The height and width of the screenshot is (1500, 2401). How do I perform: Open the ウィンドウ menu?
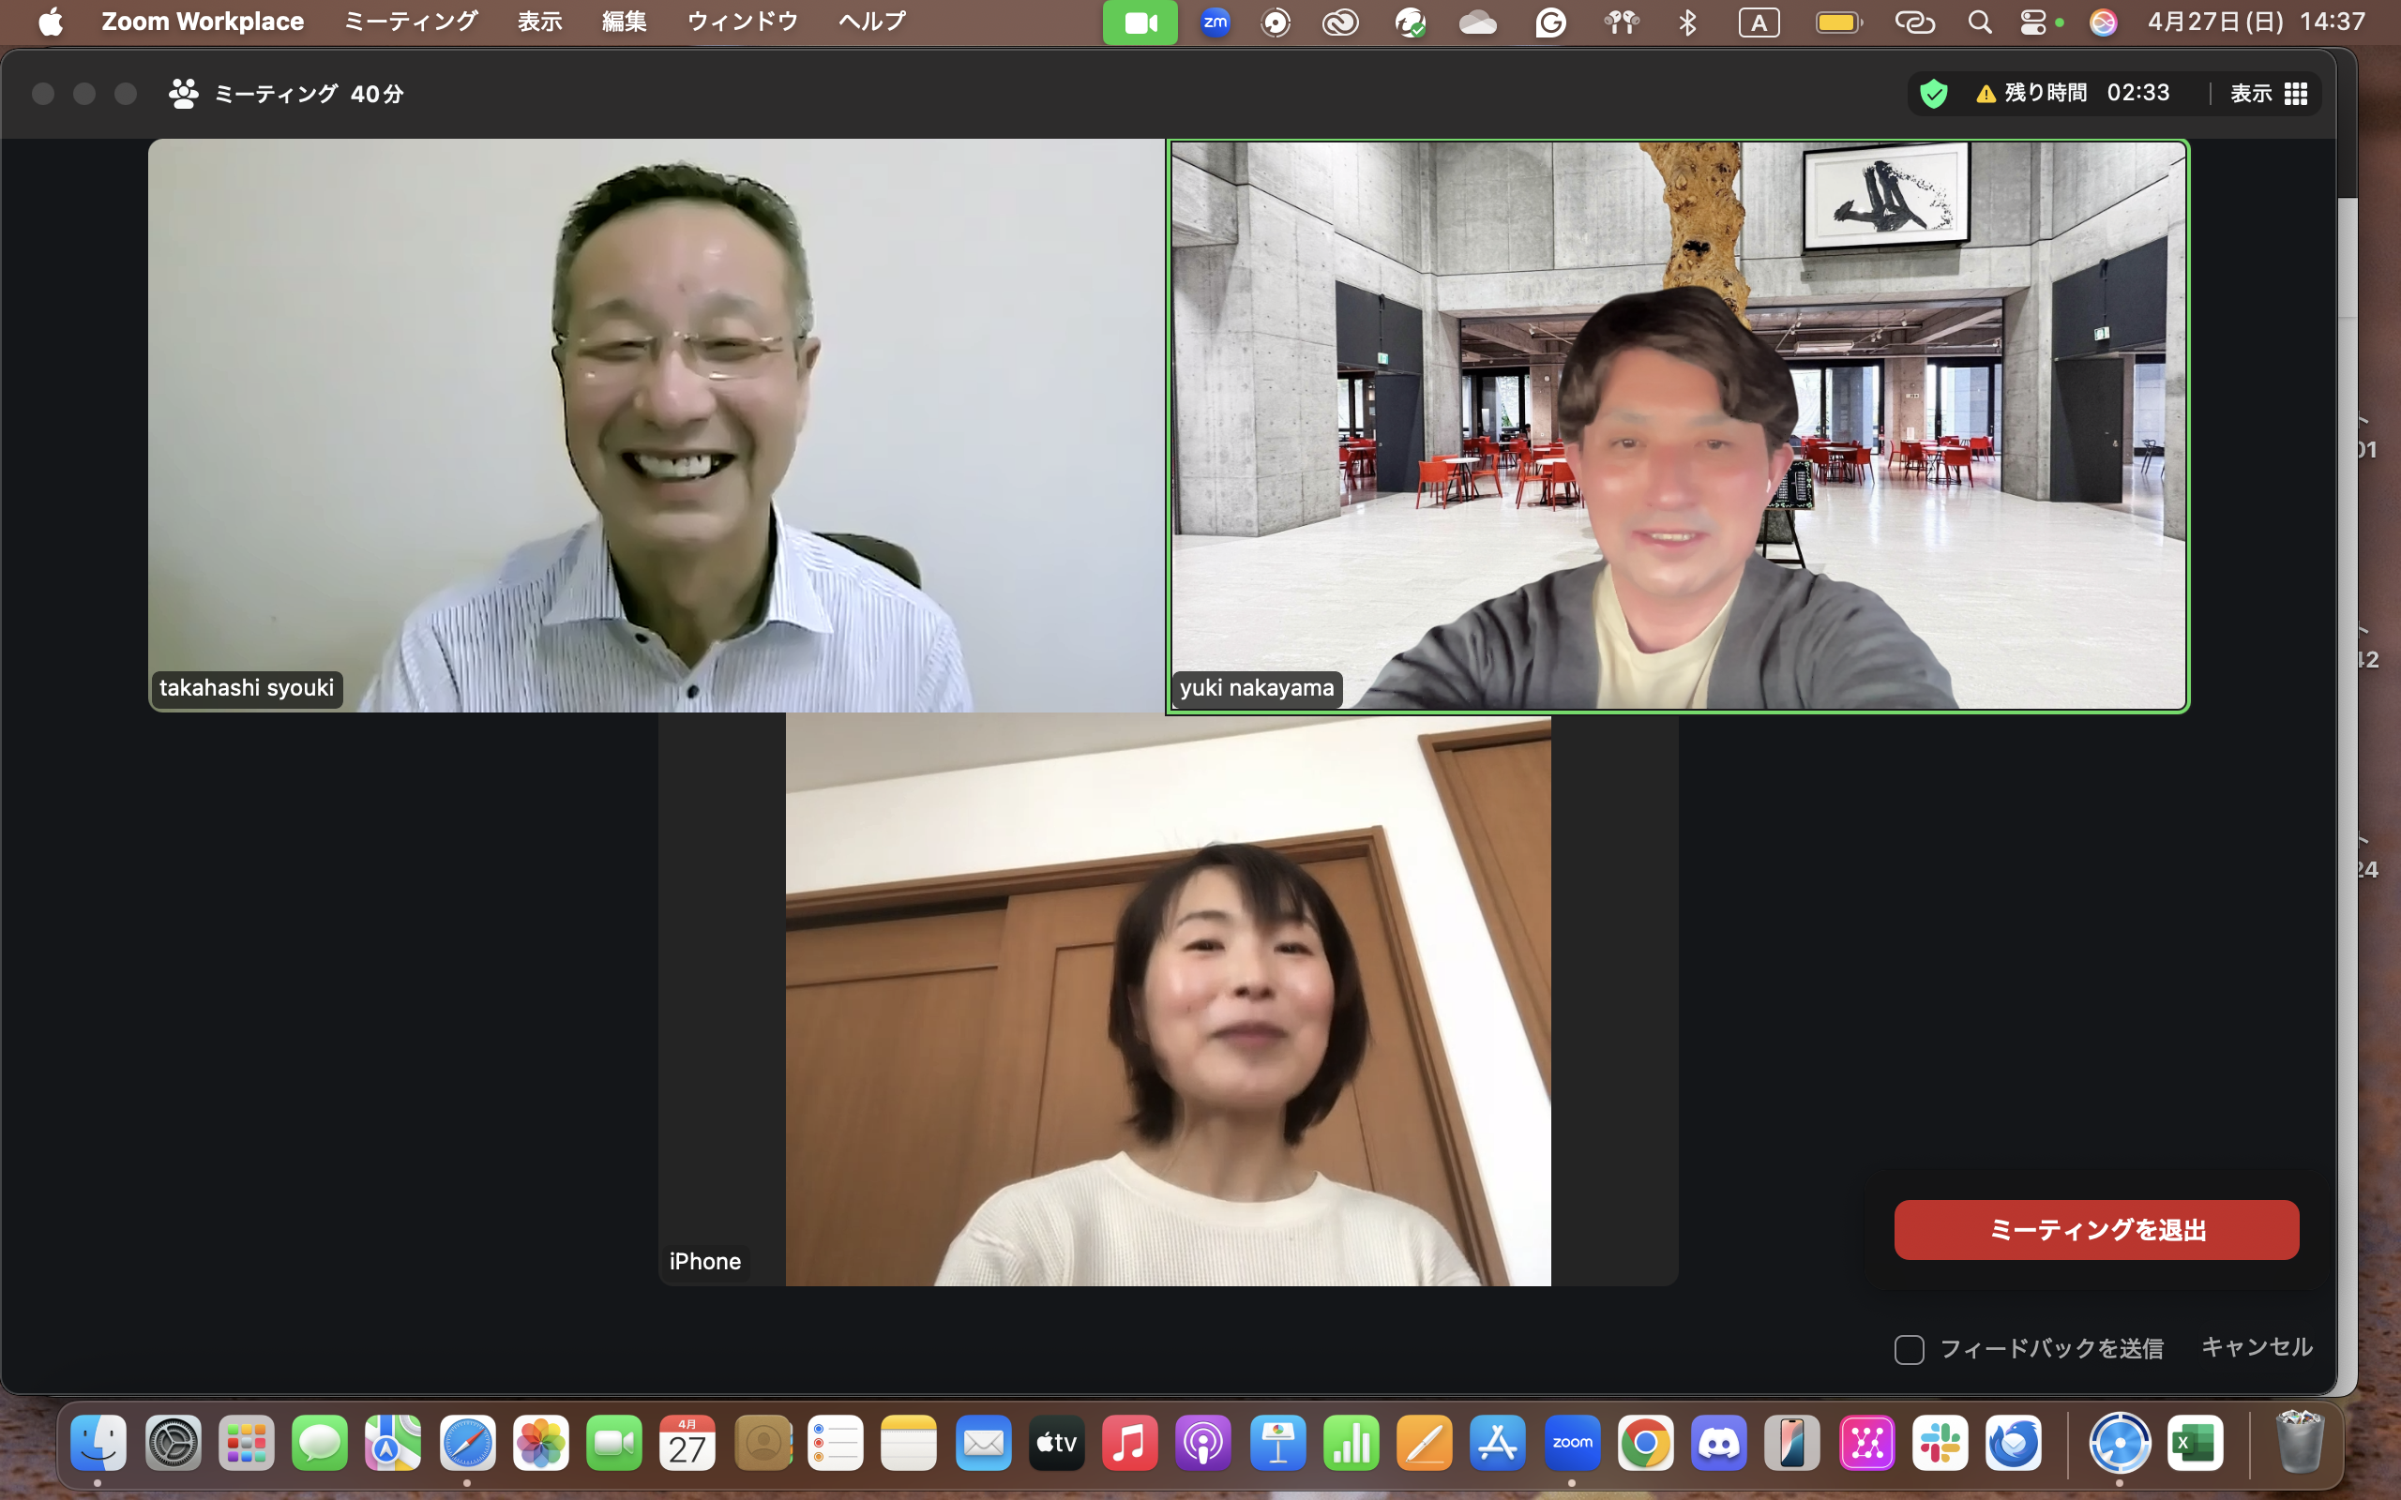pos(742,22)
